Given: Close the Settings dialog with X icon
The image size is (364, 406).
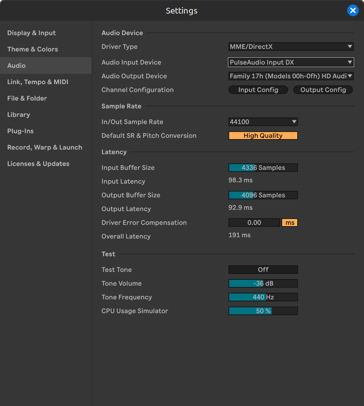Looking at the screenshot, I should tap(353, 11).
